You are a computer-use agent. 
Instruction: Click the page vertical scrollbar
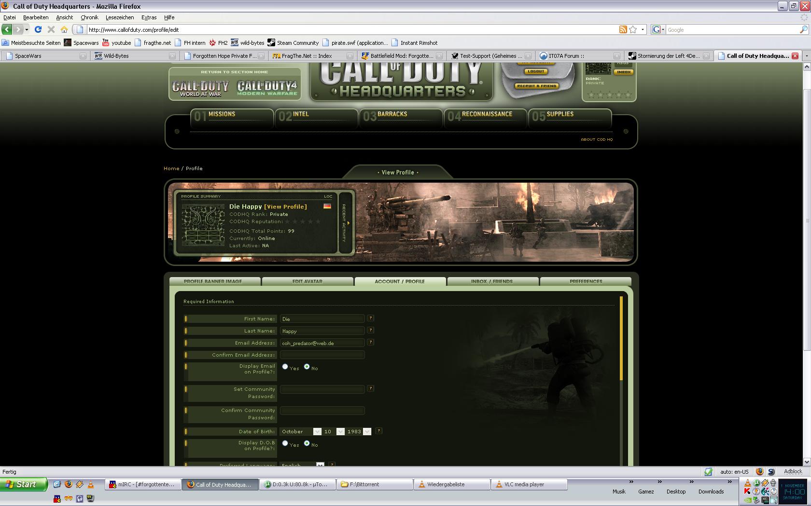(x=807, y=220)
